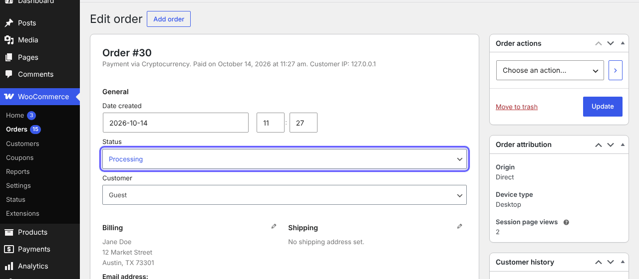
Task: Go to Coupons submenu item
Action: pos(20,157)
